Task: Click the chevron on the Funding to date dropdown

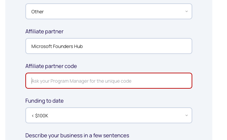Action: click(x=186, y=116)
